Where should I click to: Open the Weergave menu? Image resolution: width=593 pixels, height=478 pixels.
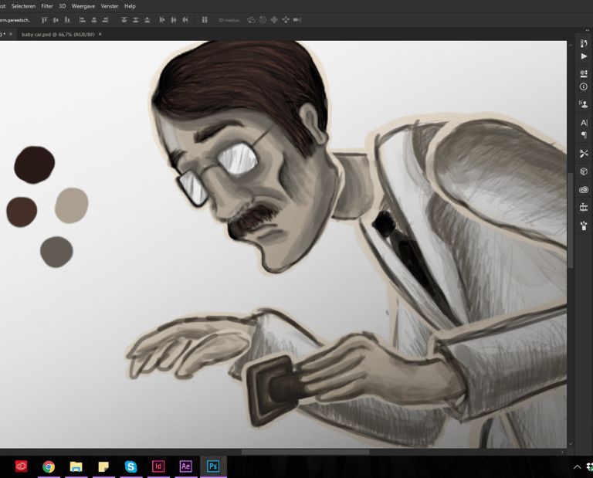[x=83, y=5]
